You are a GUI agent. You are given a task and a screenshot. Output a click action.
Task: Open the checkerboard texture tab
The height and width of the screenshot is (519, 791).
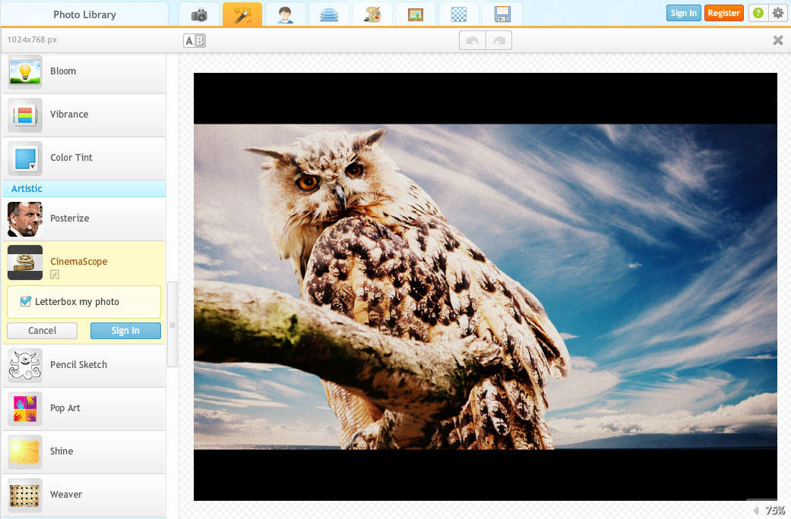click(459, 14)
